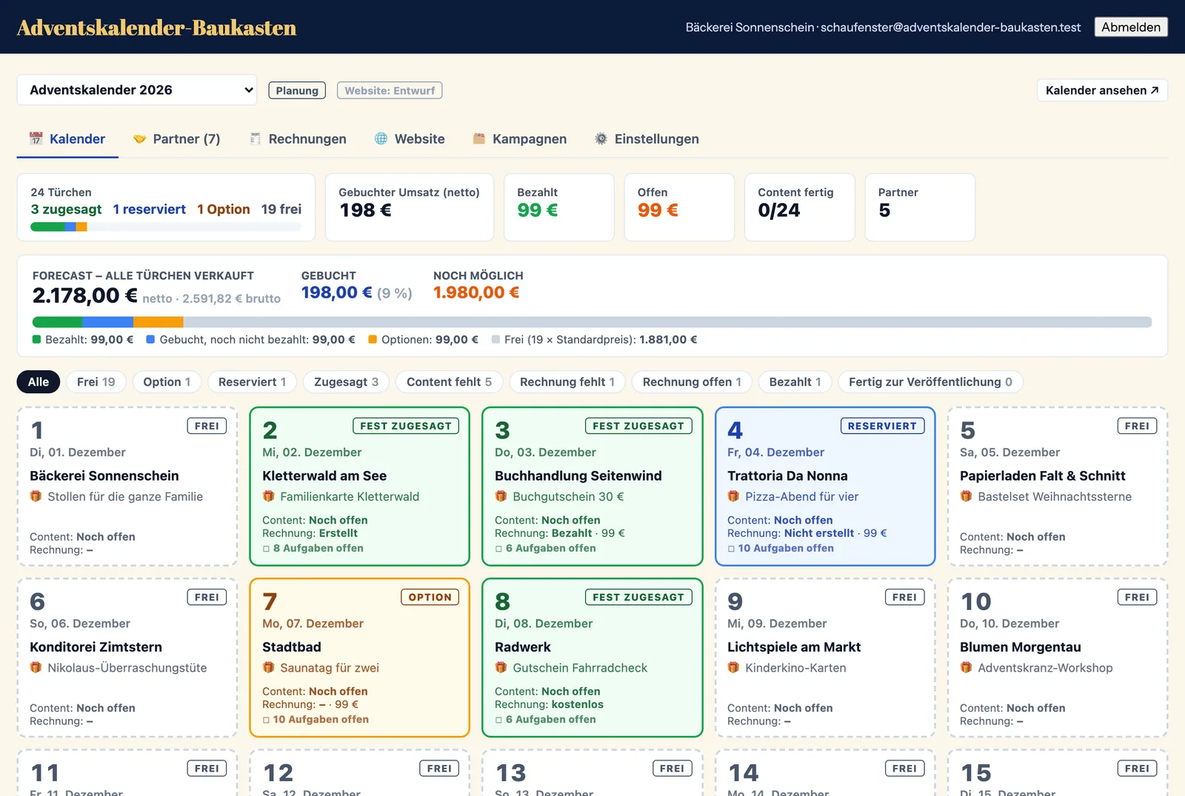Click gift icon next to Familienkarte Kletterwald
The height and width of the screenshot is (796, 1185).
pos(268,496)
